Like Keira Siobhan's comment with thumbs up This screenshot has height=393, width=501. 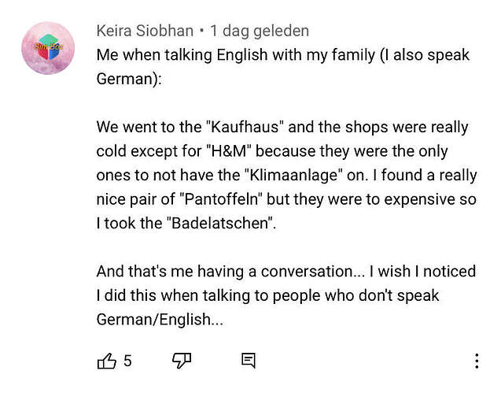point(106,361)
